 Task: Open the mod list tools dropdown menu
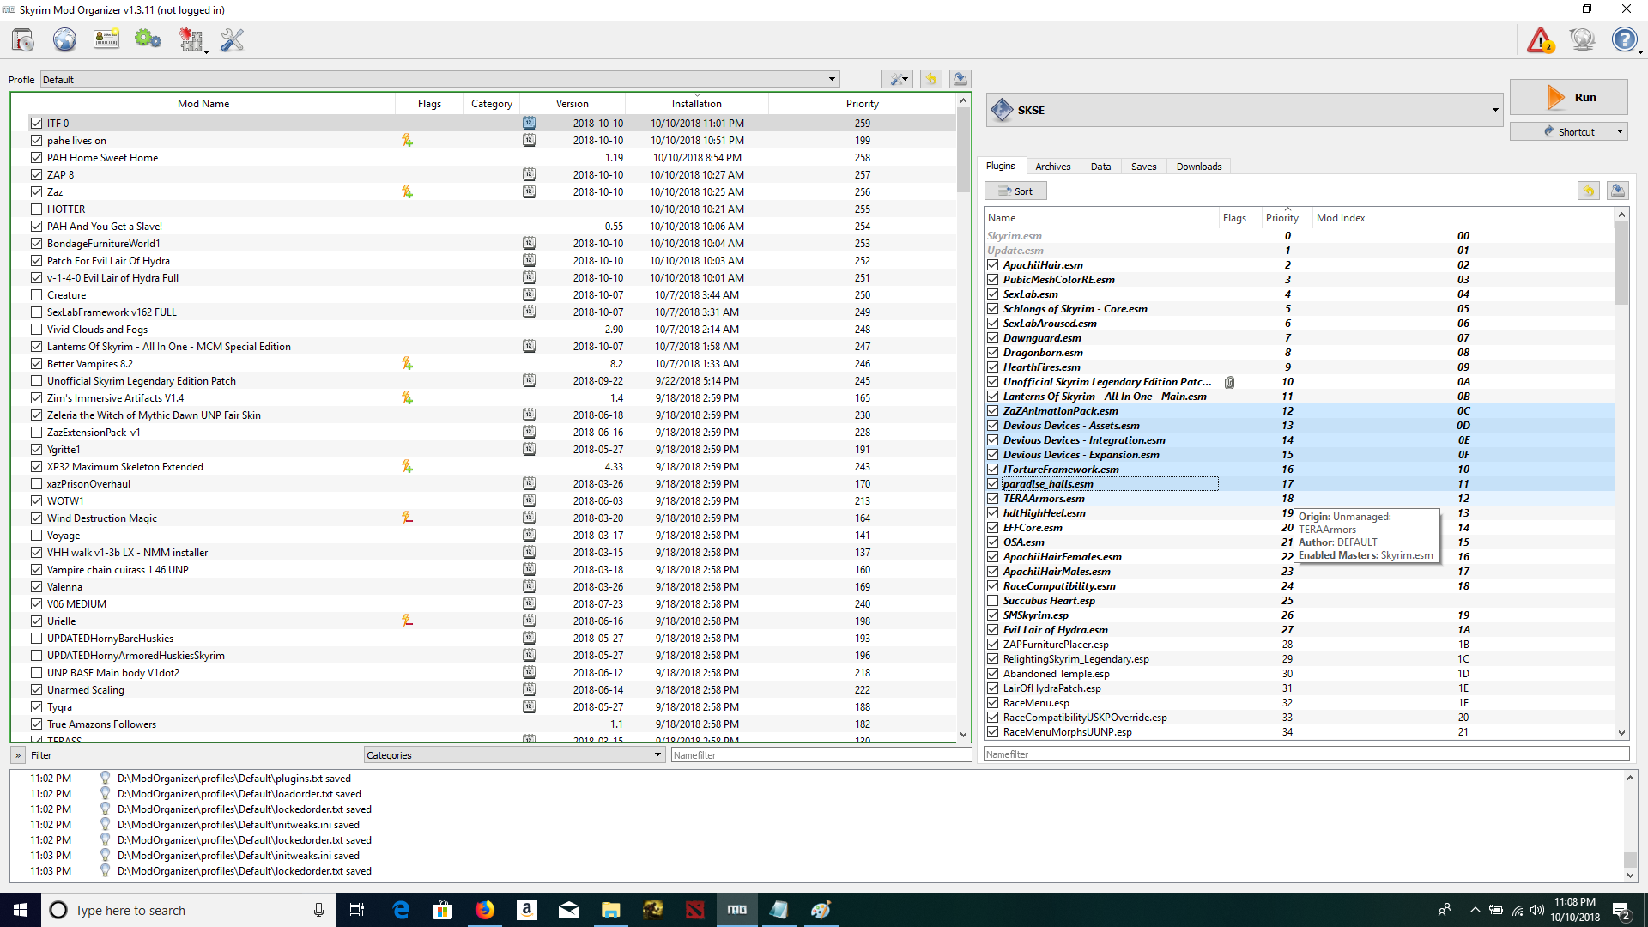[897, 79]
